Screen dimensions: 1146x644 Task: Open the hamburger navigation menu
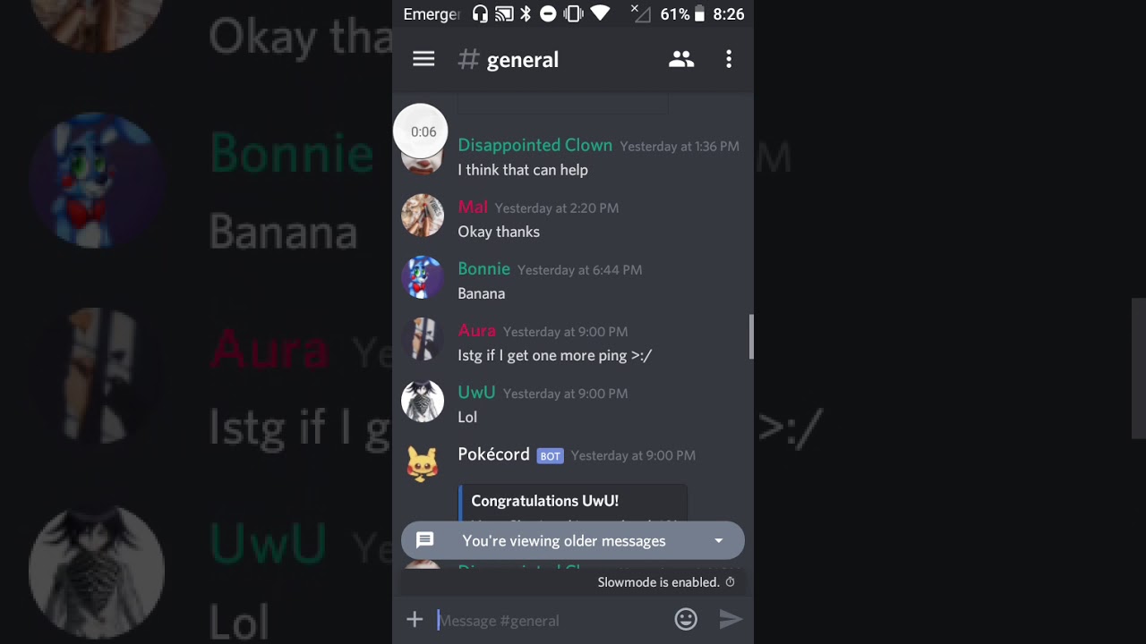[x=423, y=59]
